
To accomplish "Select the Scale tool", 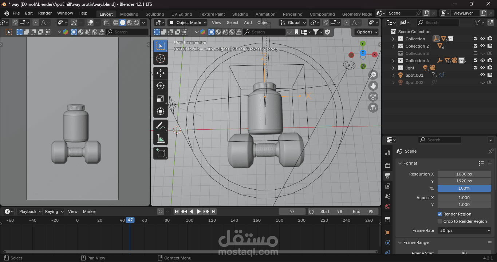I will 160,99.
